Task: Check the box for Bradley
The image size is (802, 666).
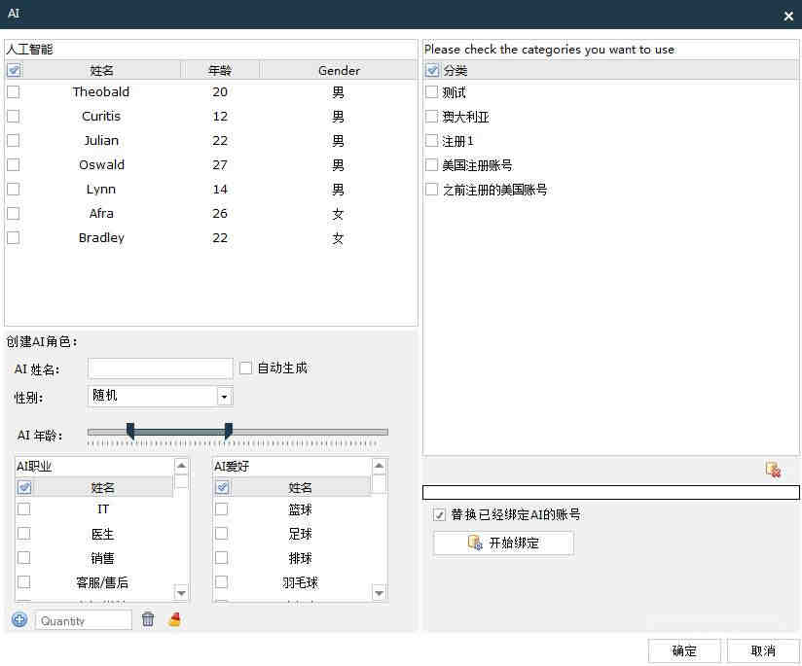Action: 14,237
